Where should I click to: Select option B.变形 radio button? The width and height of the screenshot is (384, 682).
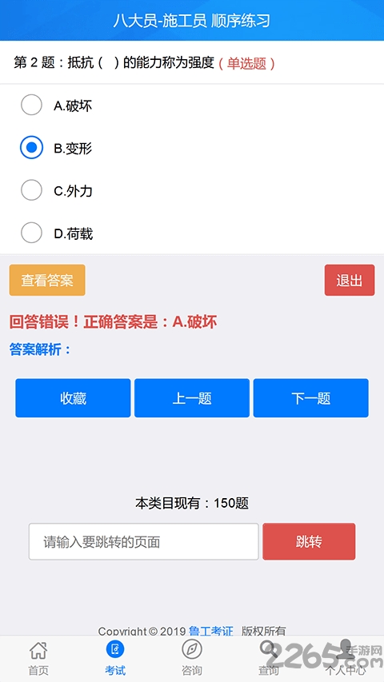31,147
